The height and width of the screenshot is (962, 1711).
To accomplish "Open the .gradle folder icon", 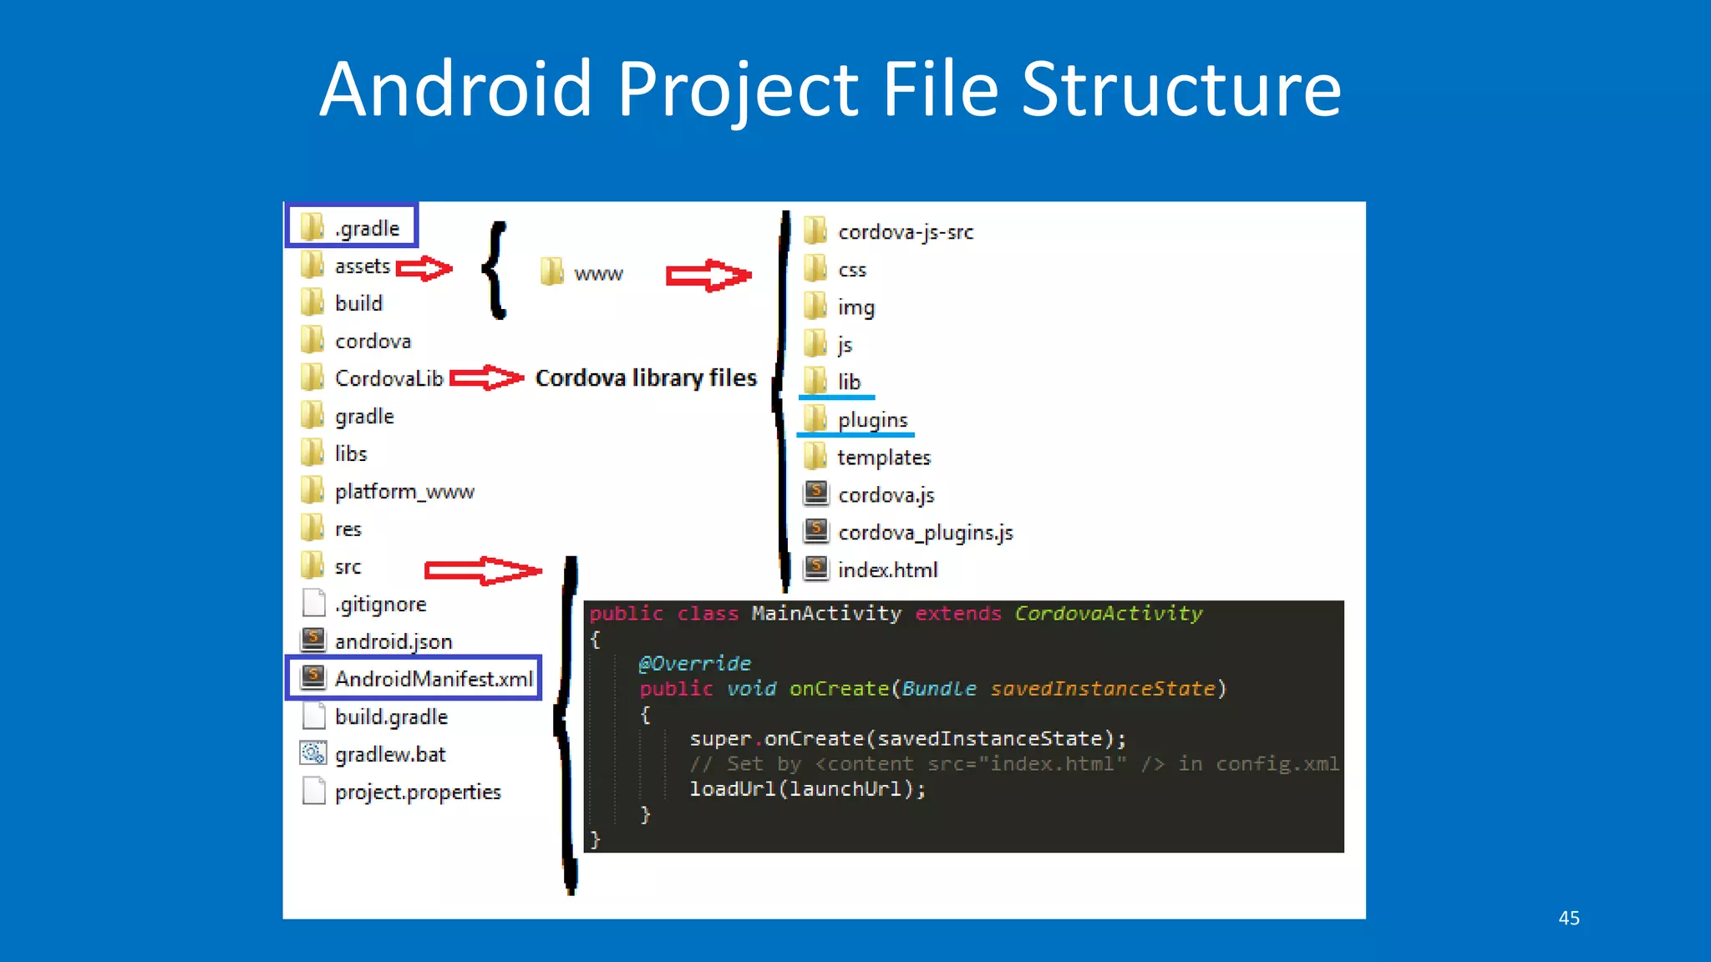I will [x=312, y=226].
